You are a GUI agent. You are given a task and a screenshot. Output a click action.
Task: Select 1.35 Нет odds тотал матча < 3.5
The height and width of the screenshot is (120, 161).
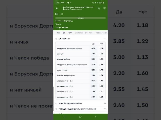(x=101, y=97)
